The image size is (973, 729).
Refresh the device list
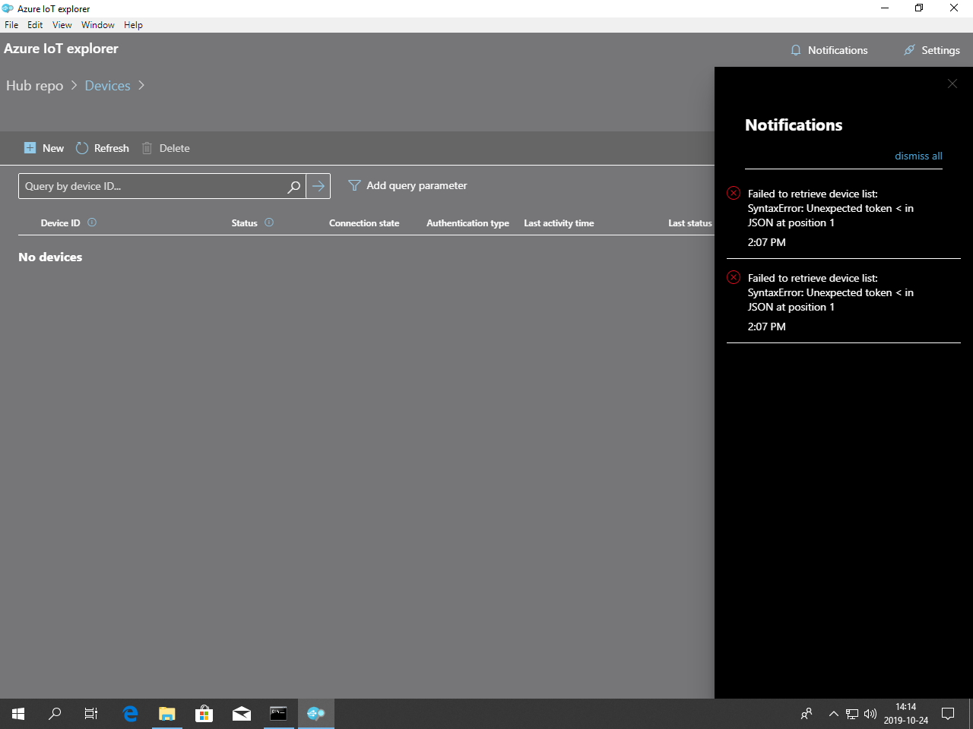point(82,148)
